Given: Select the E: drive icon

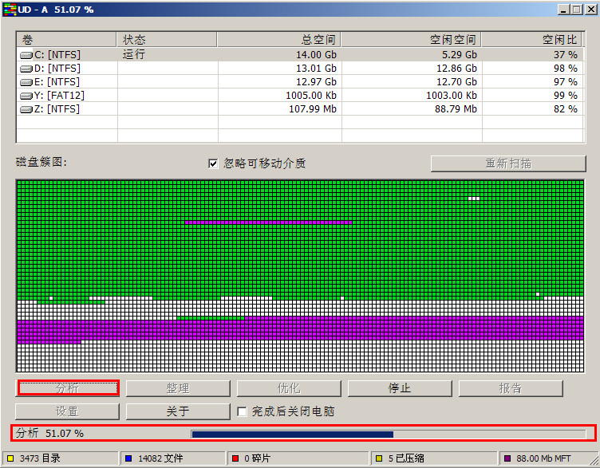Looking at the screenshot, I should (26, 82).
